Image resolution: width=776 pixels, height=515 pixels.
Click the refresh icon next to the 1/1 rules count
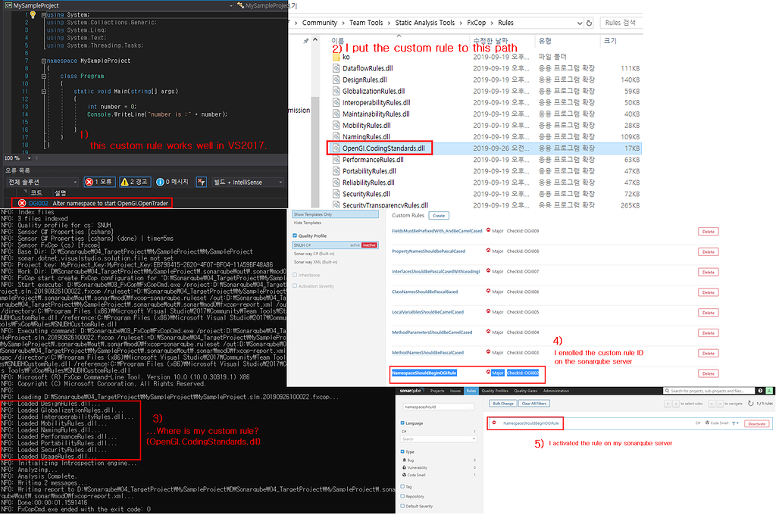coord(750,404)
